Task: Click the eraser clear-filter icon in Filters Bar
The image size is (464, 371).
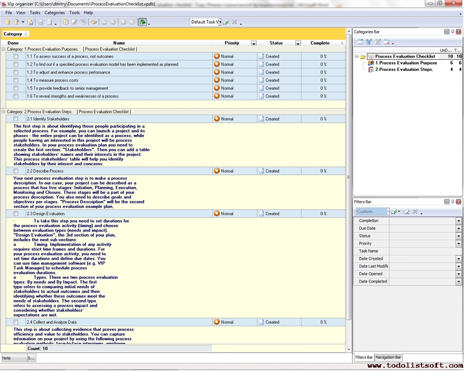Action: pos(406,212)
